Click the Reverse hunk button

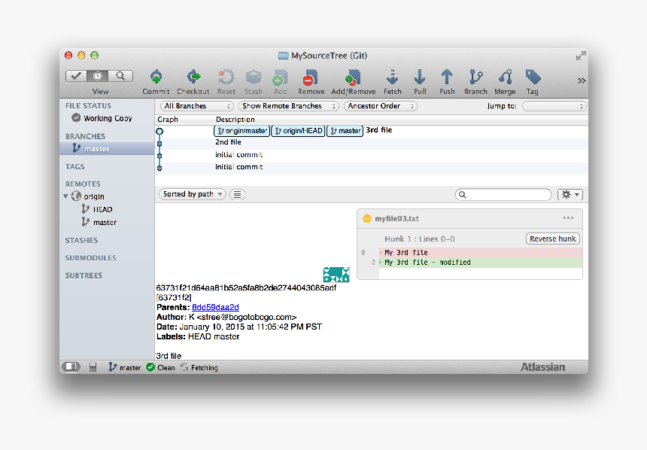tap(553, 239)
